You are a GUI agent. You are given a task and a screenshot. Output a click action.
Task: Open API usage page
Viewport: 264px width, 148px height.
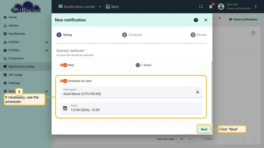[x=16, y=75]
